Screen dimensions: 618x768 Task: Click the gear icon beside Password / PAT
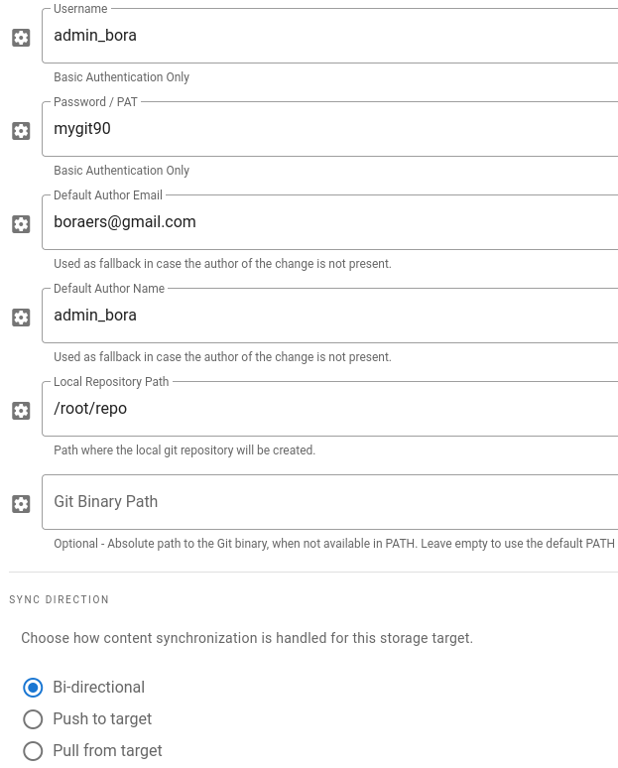click(21, 131)
